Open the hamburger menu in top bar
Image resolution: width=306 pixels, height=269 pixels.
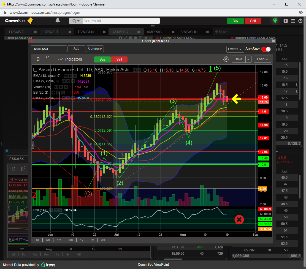pyautogui.click(x=293, y=21)
